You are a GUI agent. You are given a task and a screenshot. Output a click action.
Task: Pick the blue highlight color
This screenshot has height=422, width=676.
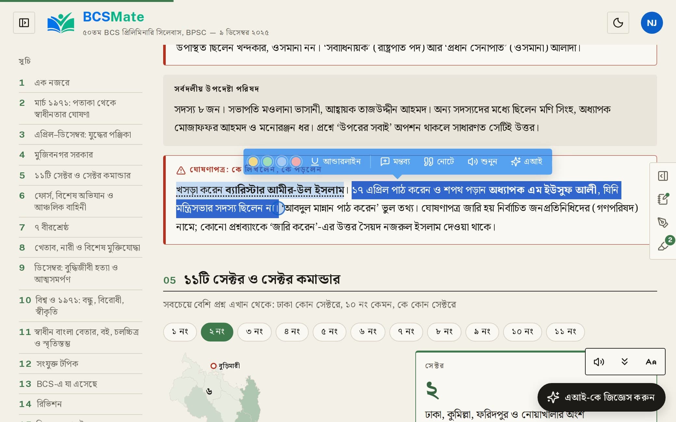click(x=282, y=161)
